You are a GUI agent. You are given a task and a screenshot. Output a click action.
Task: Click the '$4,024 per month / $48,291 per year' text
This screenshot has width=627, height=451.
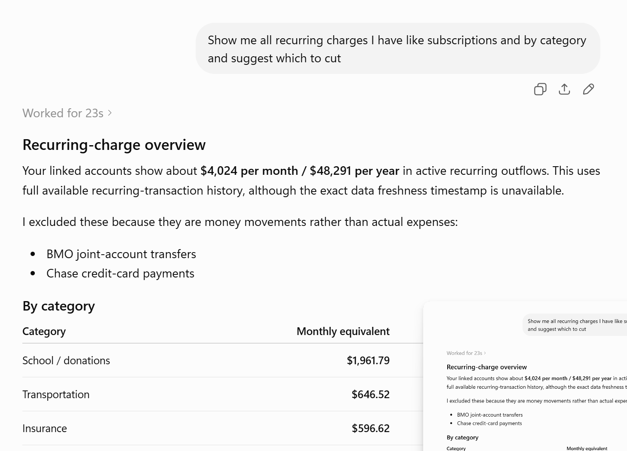coord(300,171)
